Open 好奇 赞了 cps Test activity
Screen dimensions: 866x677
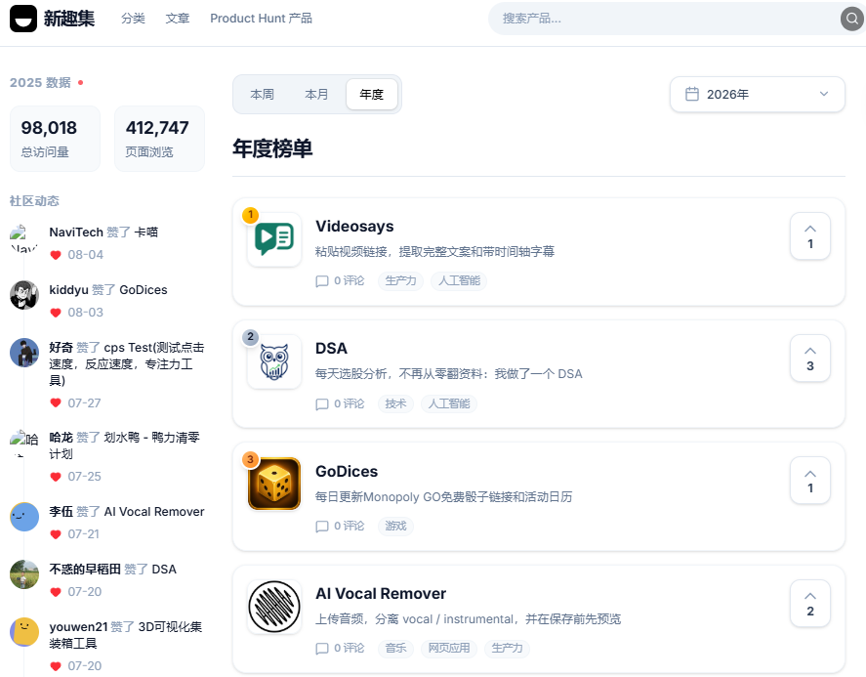coord(127,363)
